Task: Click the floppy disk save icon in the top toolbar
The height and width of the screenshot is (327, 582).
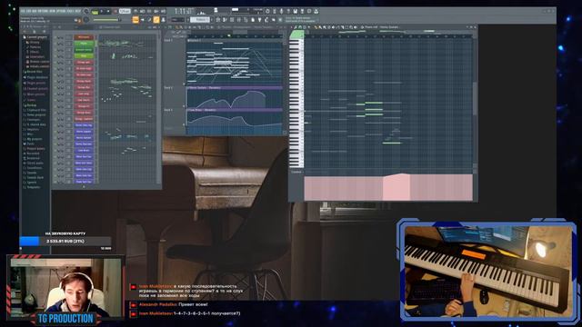Action: click(295, 12)
